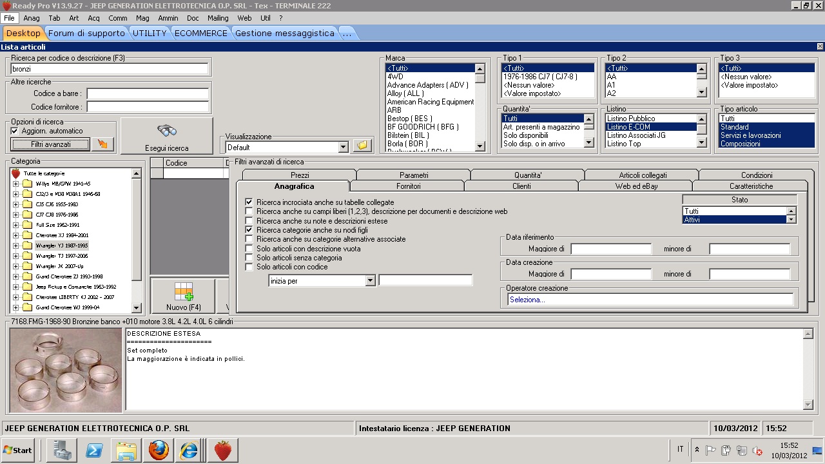Open the Visualizzazione Default dropdown
The height and width of the screenshot is (464, 825).
344,147
